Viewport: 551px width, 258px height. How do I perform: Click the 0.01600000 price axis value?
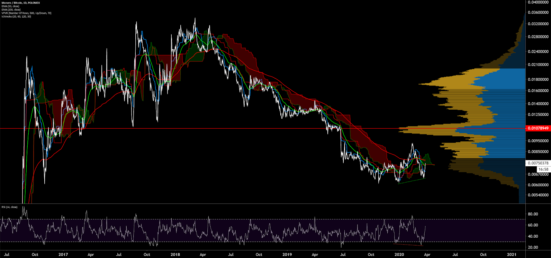click(538, 91)
